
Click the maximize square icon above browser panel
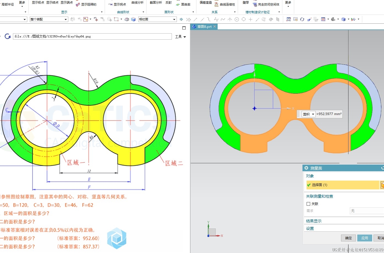(x=184, y=28)
